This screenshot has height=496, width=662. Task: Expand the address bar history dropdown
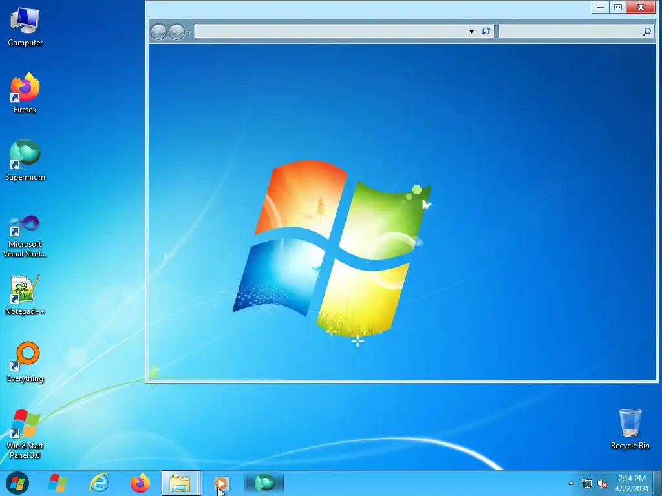[x=471, y=32]
